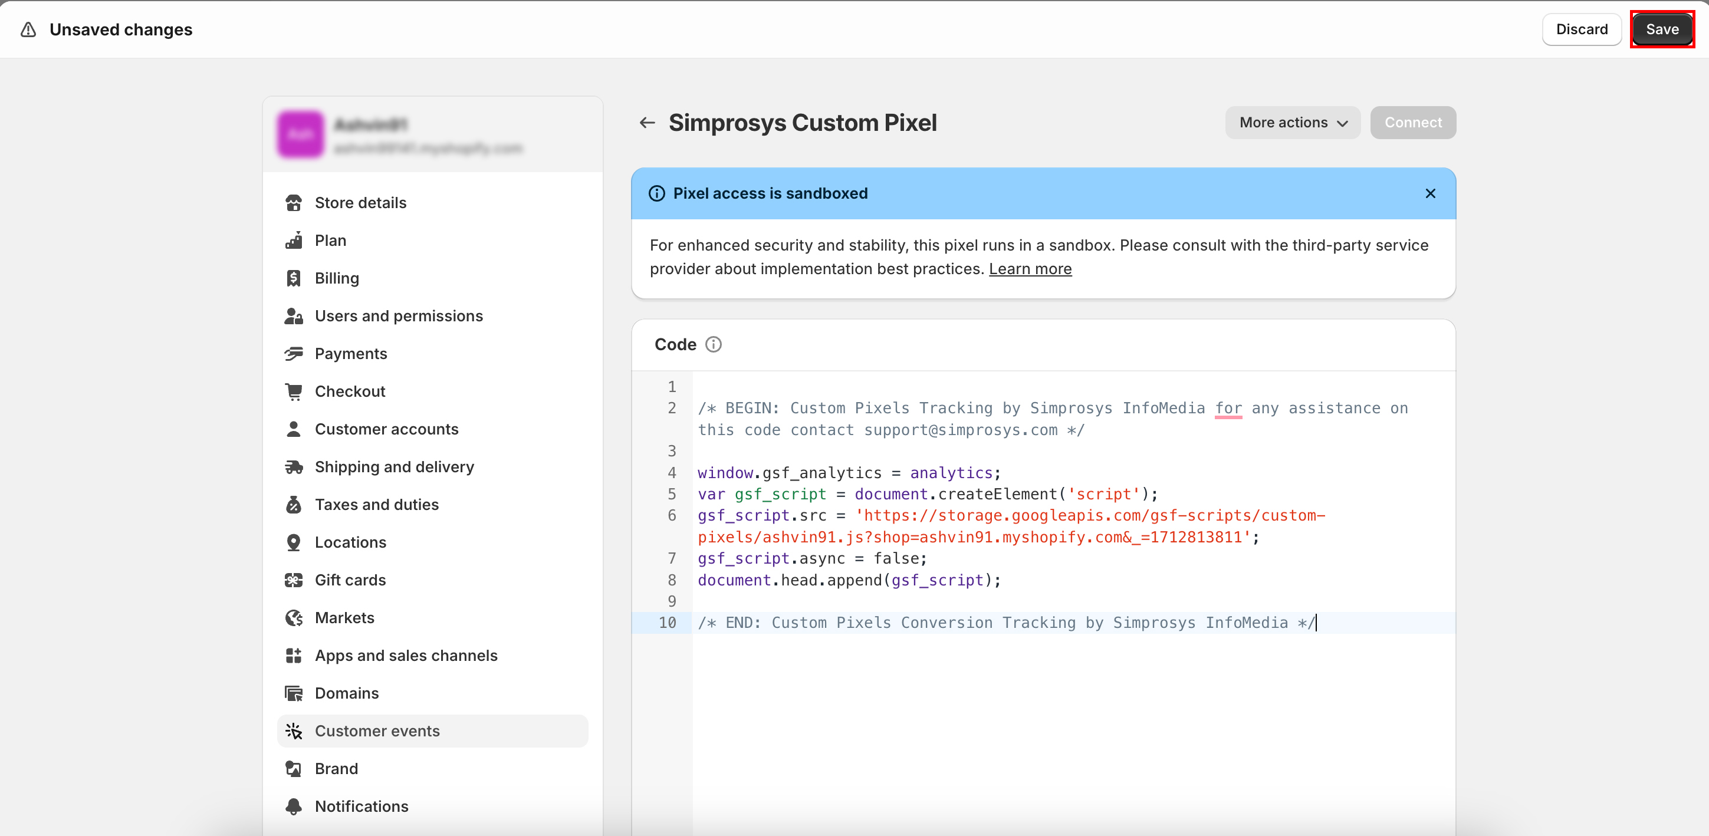Click the Brand icon
The height and width of the screenshot is (836, 1709).
tap(293, 769)
